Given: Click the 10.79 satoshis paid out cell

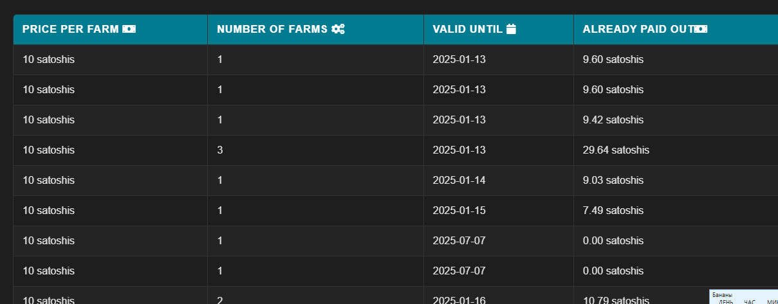Looking at the screenshot, I should [x=641, y=296].
